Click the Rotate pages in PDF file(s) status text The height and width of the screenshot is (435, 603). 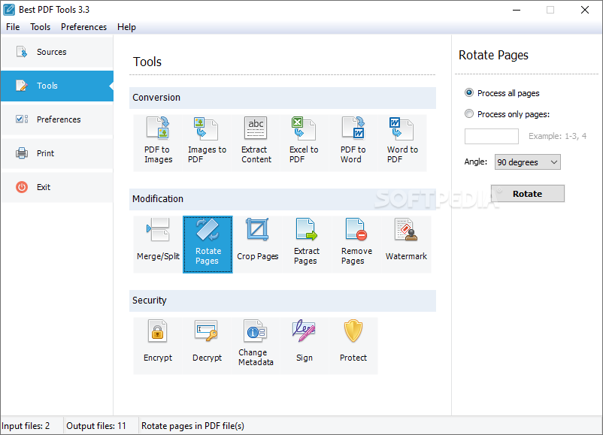pyautogui.click(x=192, y=426)
